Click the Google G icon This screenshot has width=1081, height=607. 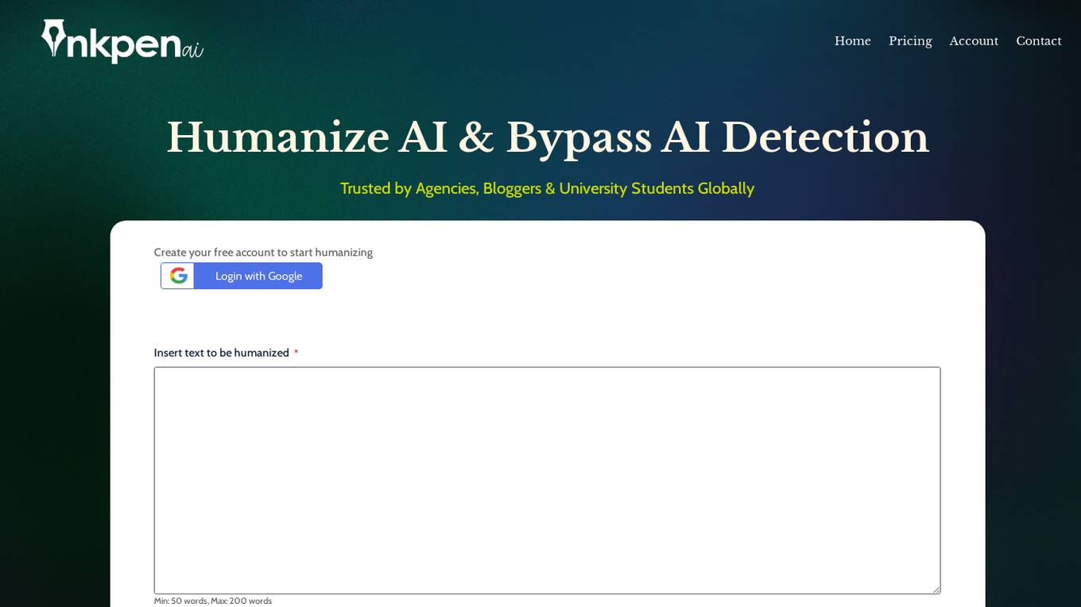pyautogui.click(x=179, y=276)
